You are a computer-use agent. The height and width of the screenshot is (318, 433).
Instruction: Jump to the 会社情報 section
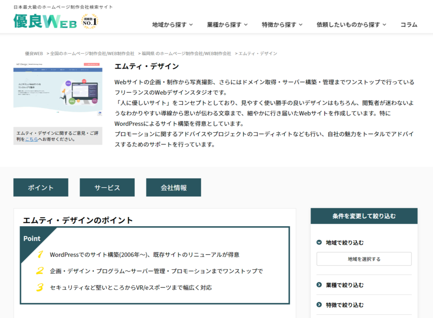point(173,187)
